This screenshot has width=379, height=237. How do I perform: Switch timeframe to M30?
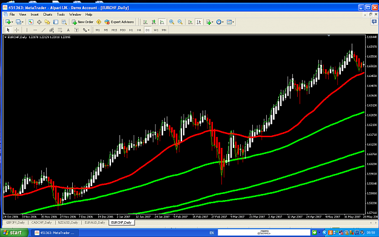coord(122,30)
